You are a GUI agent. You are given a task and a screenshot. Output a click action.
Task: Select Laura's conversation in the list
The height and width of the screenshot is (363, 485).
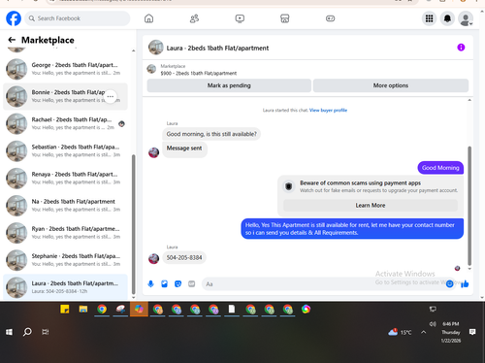point(65,287)
